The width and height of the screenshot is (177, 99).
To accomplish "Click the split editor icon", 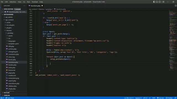I will click(176, 5).
